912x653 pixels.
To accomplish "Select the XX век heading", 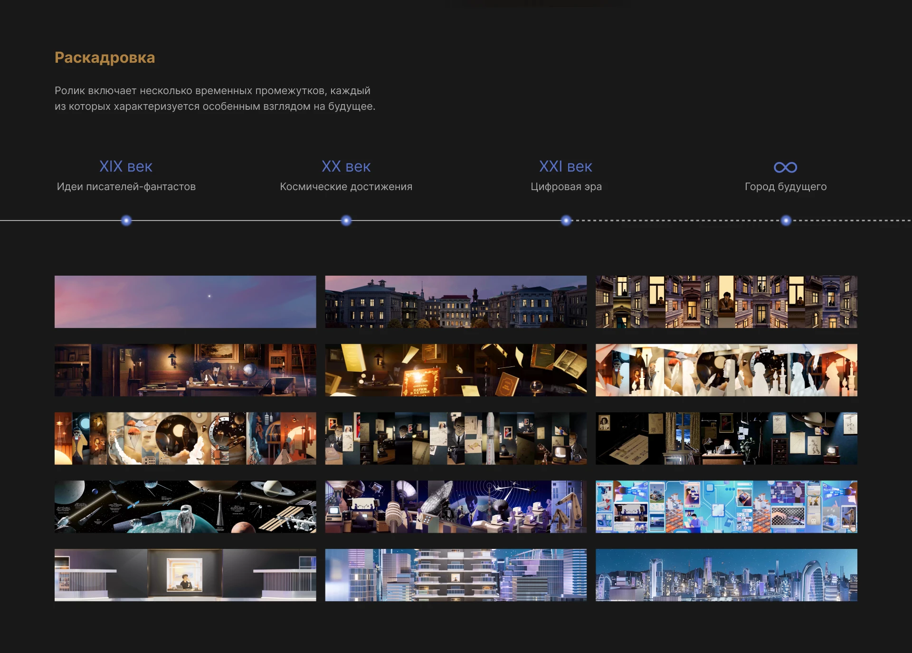I will coord(346,167).
